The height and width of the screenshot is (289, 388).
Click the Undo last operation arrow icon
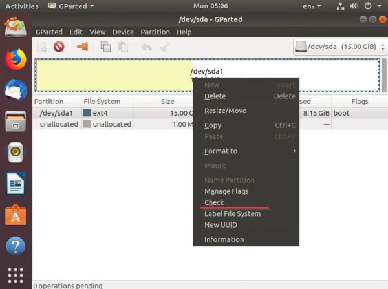click(x=146, y=47)
